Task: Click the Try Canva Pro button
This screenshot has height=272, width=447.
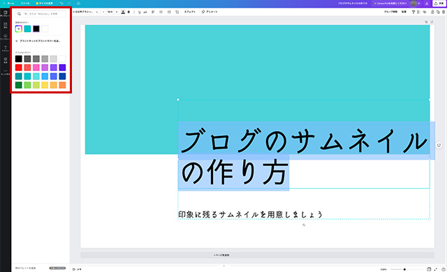Action: pyautogui.click(x=390, y=3)
